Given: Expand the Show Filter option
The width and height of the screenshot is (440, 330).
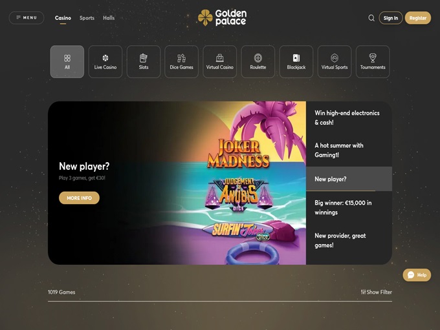Looking at the screenshot, I should [x=377, y=292].
